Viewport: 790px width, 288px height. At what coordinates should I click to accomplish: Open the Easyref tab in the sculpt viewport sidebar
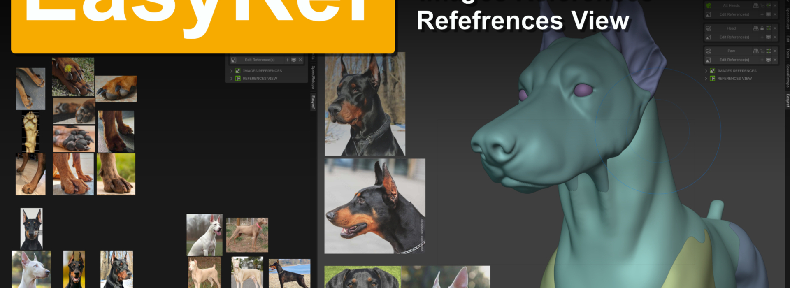pos(788,100)
